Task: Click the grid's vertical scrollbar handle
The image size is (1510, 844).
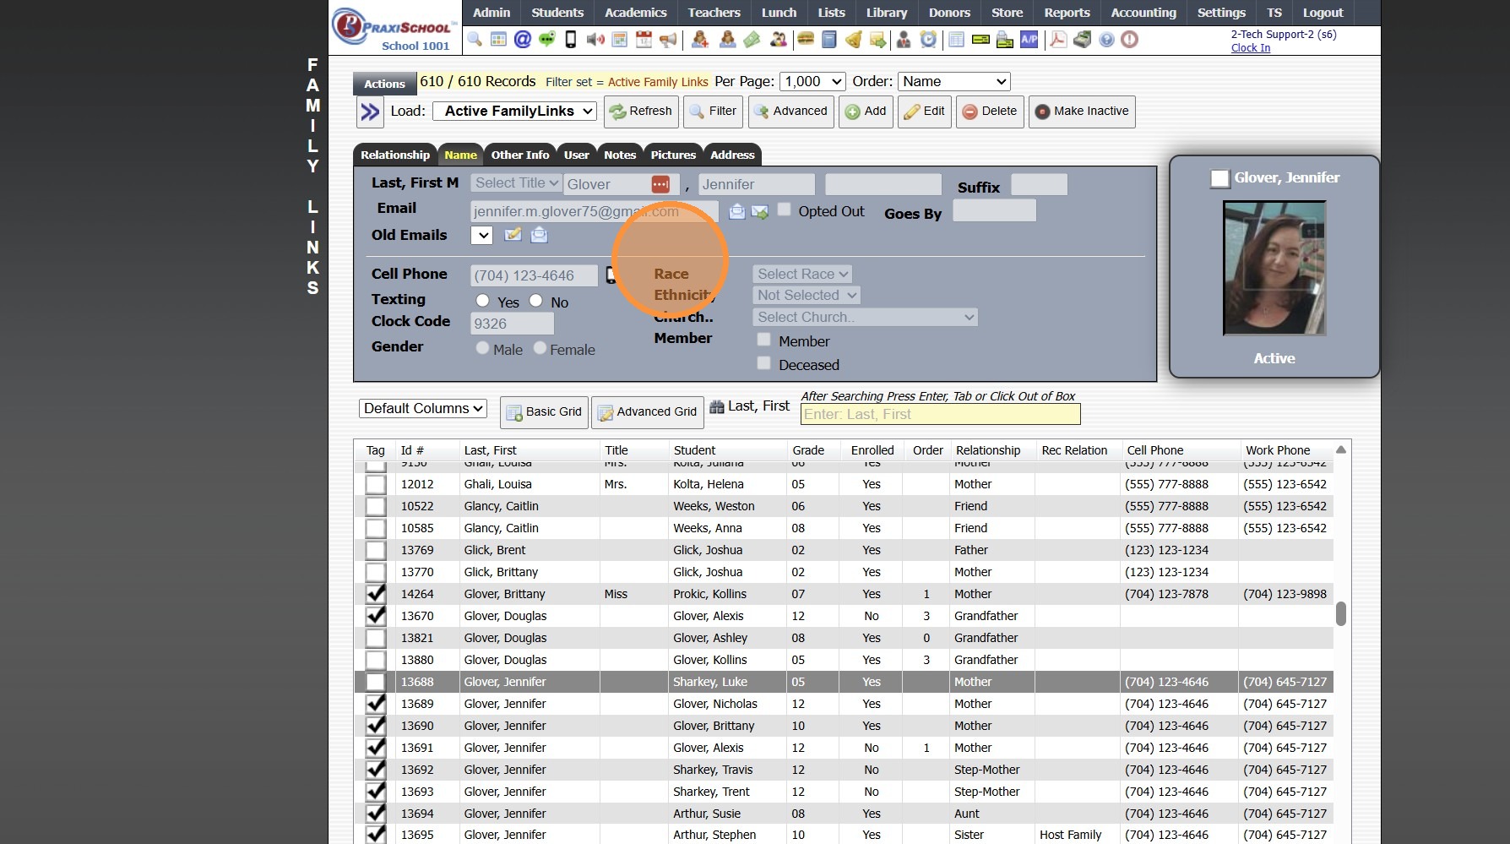Action: pos(1340,613)
